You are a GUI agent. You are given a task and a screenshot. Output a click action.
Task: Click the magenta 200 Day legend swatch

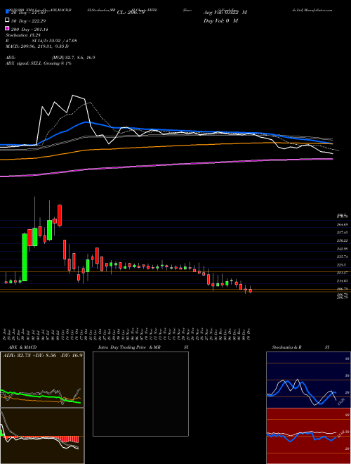pos(7,29)
